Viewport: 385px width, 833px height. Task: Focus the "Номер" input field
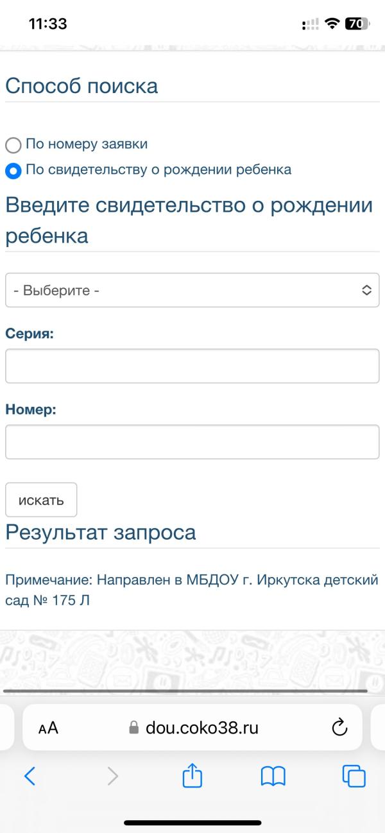tap(193, 442)
